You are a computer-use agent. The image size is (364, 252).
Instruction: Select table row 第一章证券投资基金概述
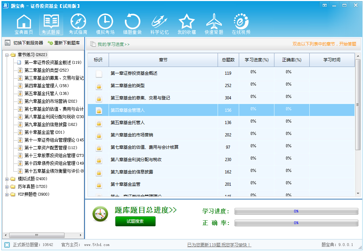tap(221, 73)
